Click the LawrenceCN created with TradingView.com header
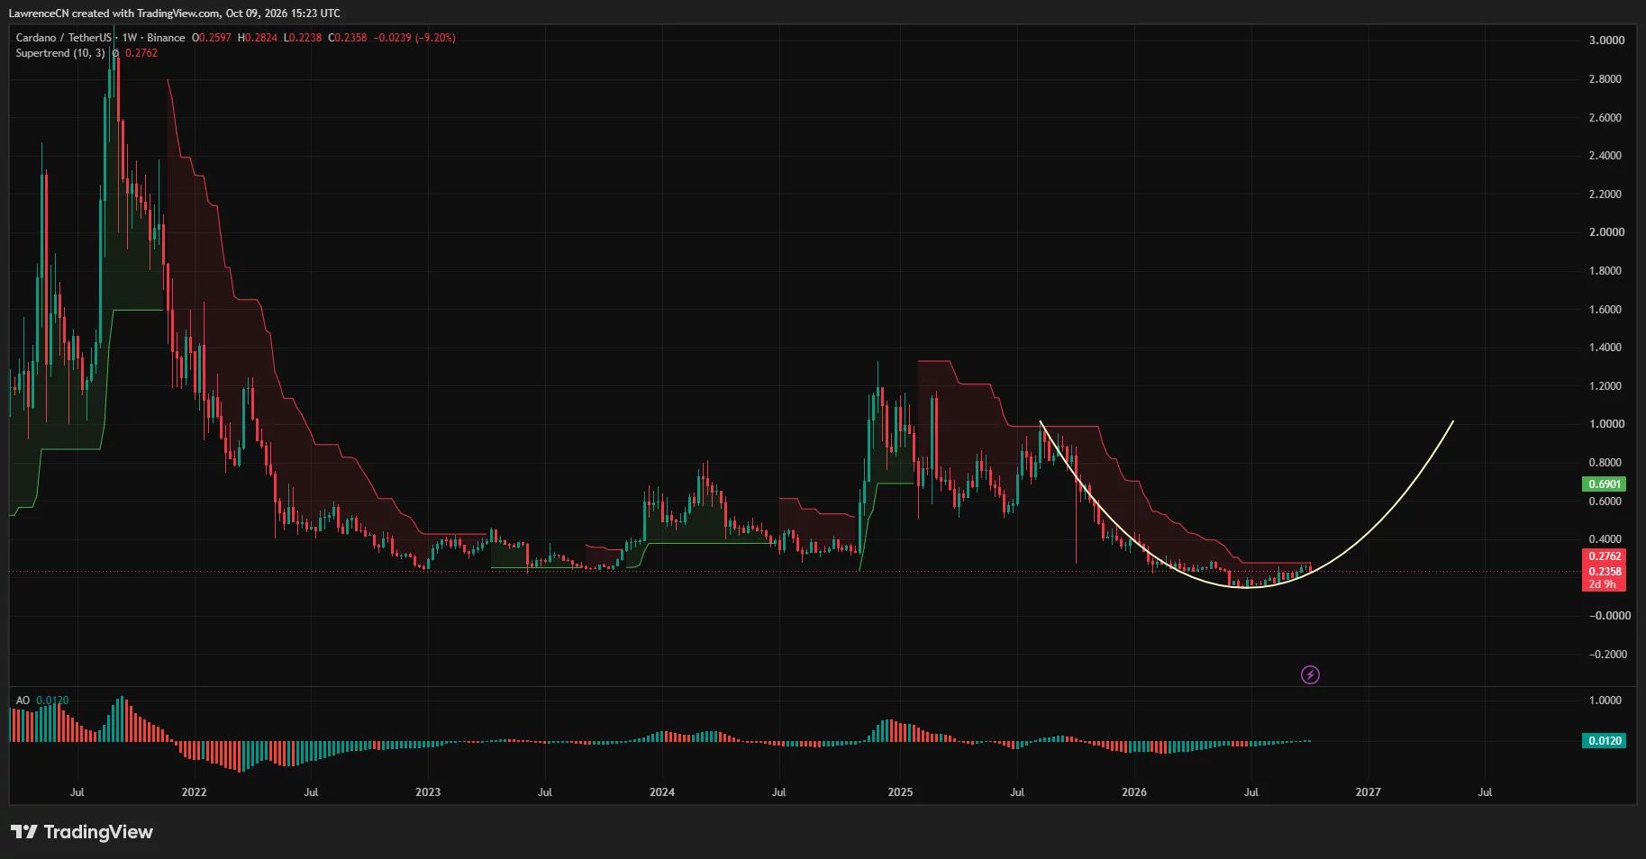Image resolution: width=1646 pixels, height=859 pixels. pyautogui.click(x=175, y=14)
